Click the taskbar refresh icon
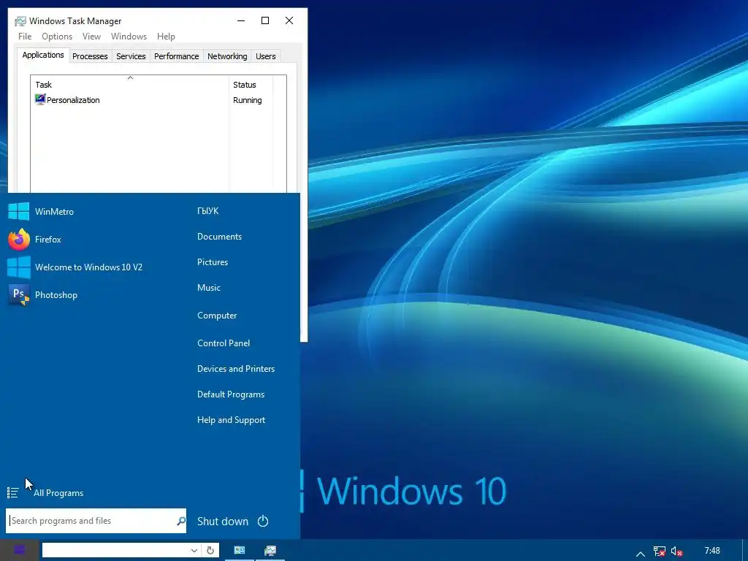 coord(210,550)
